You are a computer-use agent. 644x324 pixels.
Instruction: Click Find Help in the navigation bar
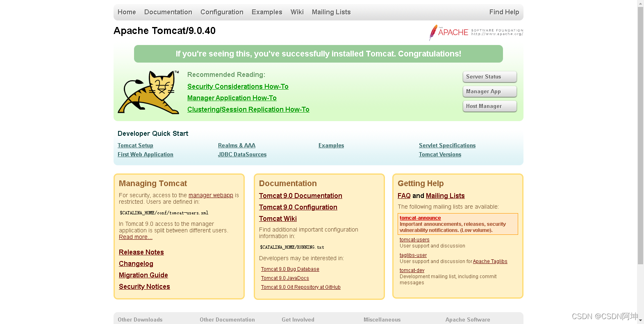[504, 12]
